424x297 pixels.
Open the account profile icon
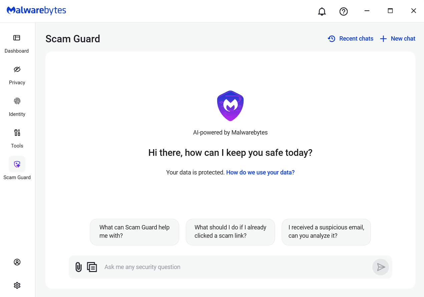(x=17, y=262)
